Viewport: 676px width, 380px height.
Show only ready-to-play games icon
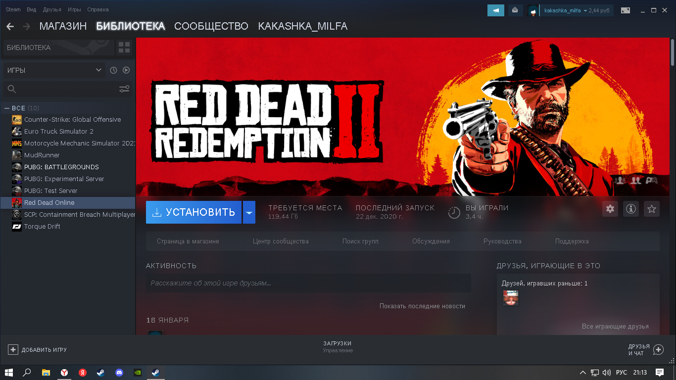tap(126, 70)
